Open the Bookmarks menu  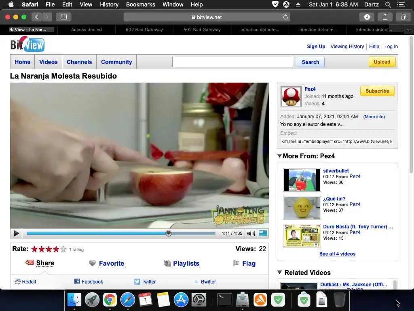[x=140, y=4]
